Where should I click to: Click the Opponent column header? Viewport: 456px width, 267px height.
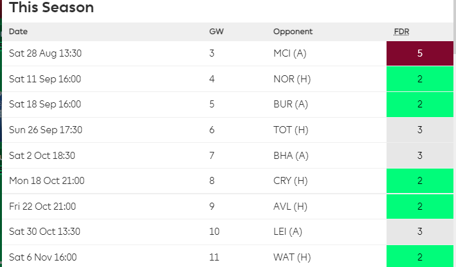pyautogui.click(x=293, y=32)
